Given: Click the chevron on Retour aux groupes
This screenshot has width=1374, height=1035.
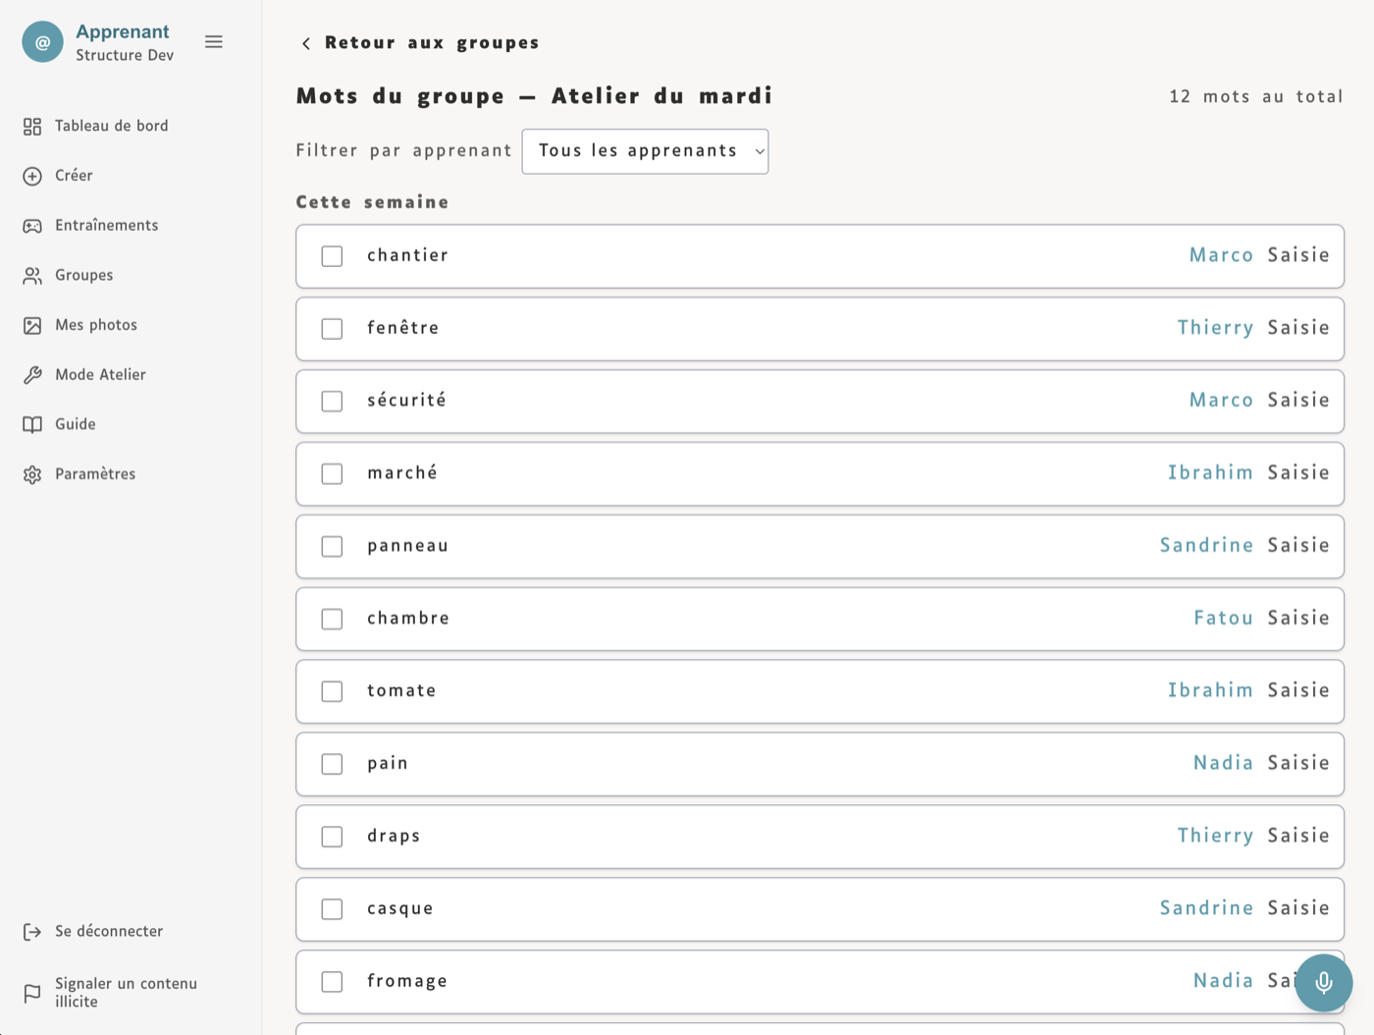Looking at the screenshot, I should pyautogui.click(x=305, y=43).
